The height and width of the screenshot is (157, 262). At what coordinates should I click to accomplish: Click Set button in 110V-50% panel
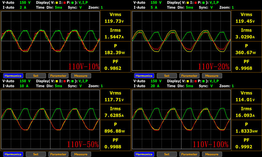tap(36, 154)
